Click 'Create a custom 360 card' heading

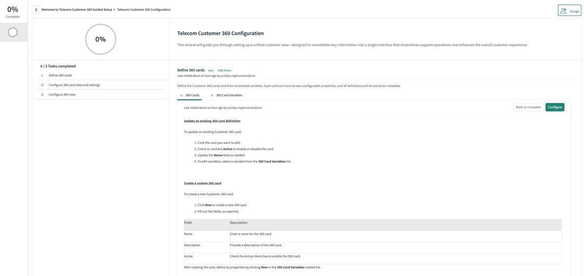(x=202, y=183)
